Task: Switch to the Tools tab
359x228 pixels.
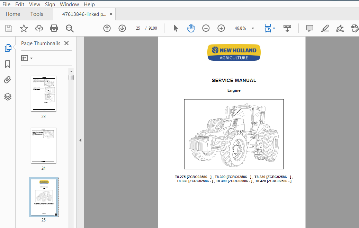Action: point(37,14)
